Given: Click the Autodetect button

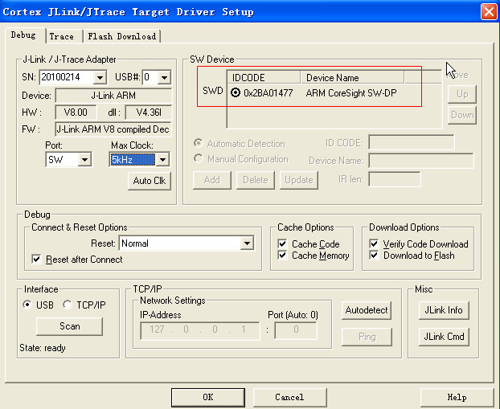Looking at the screenshot, I should tap(367, 310).
